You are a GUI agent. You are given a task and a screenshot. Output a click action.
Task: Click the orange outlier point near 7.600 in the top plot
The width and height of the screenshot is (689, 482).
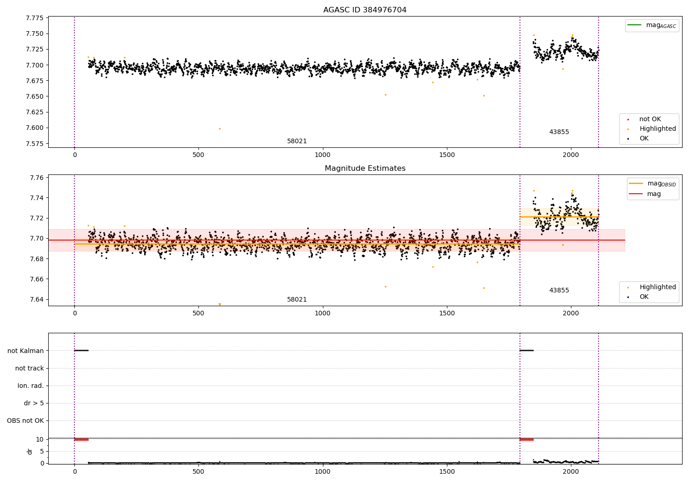coord(220,129)
